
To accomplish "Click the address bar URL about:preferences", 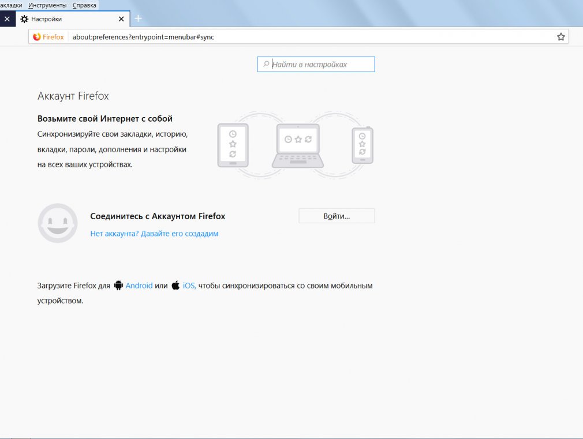I will pos(143,37).
